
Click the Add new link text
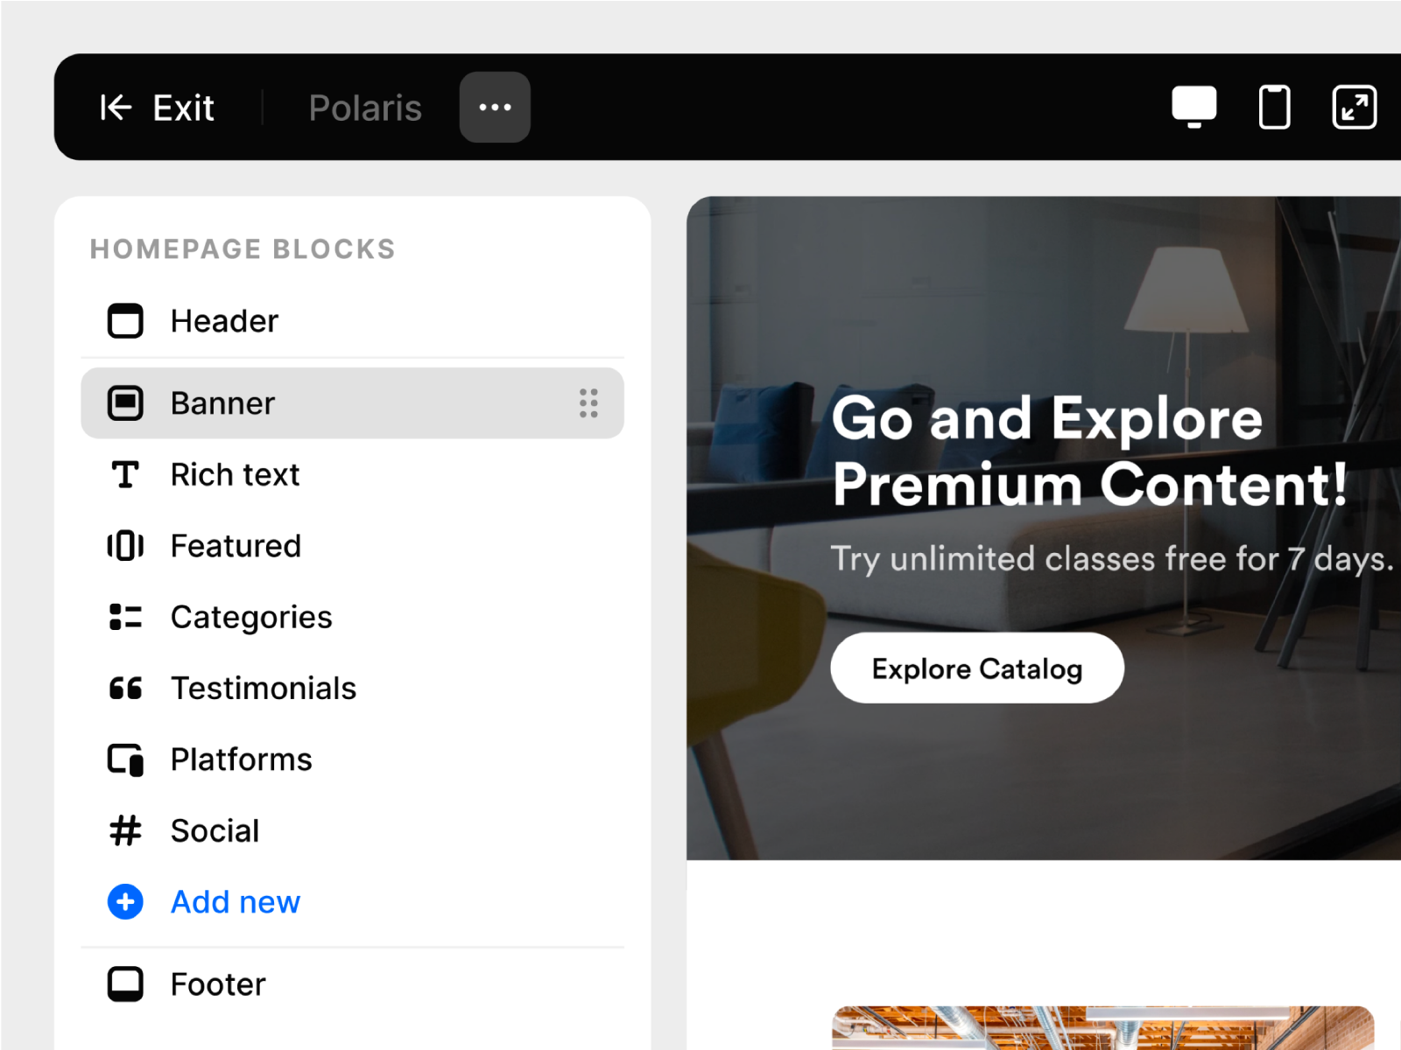pyautogui.click(x=236, y=902)
